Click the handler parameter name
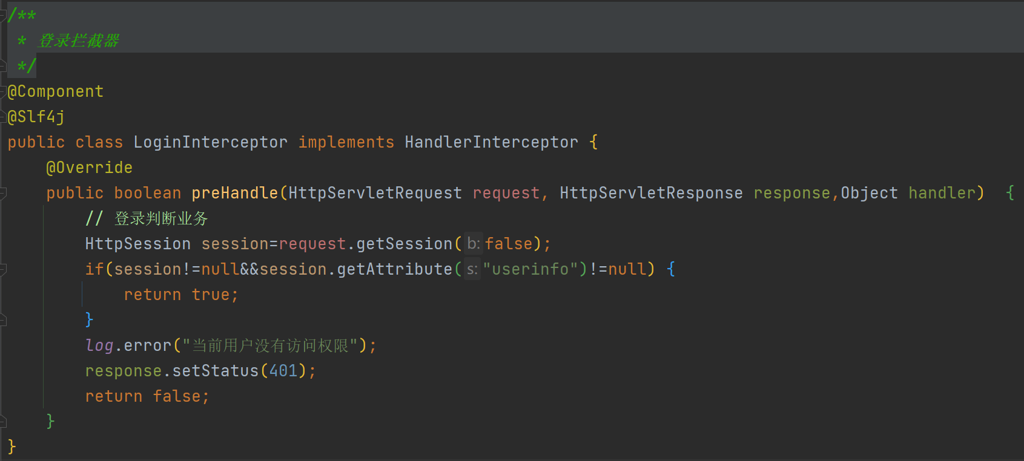Viewport: 1024px width, 461px height. [942, 193]
